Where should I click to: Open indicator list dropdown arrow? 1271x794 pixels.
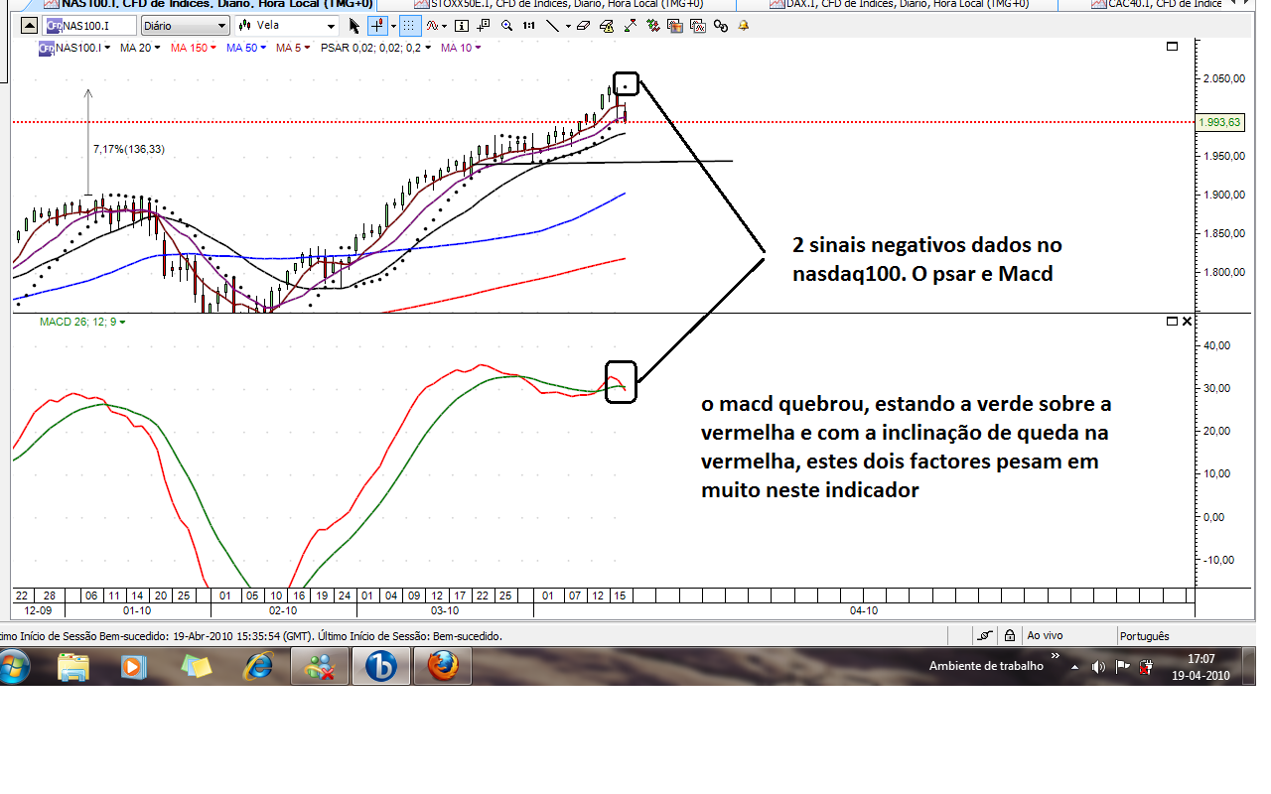[x=444, y=26]
